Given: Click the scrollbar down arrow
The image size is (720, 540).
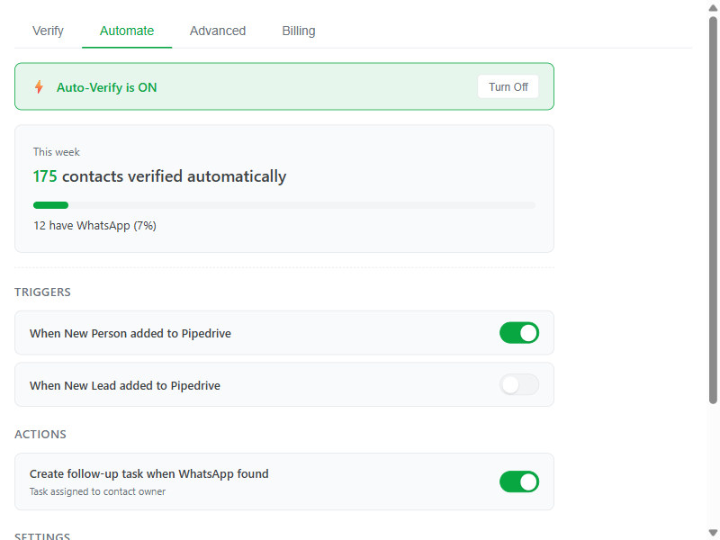Looking at the screenshot, I should 710,533.
